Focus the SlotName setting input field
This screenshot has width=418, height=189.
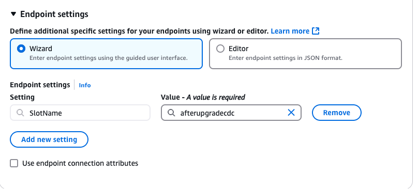click(80, 113)
